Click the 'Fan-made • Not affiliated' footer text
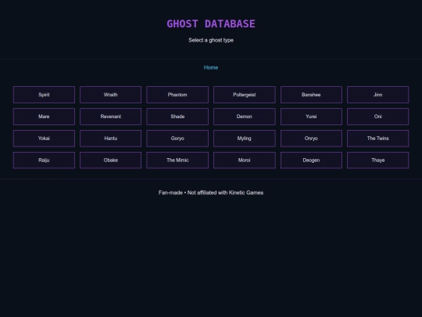 click(211, 193)
